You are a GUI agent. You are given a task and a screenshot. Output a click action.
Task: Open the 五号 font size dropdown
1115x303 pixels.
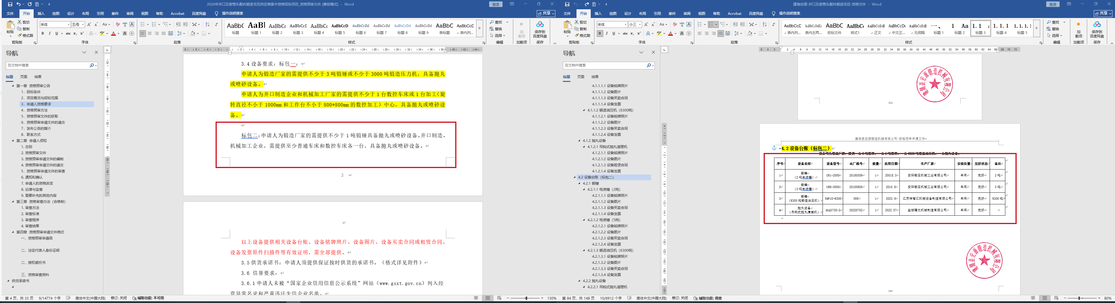coord(82,25)
